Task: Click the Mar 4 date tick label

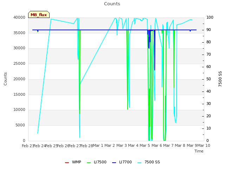Action: coord(133,145)
